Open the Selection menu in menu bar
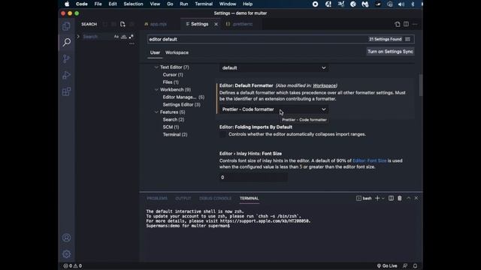 click(133, 4)
